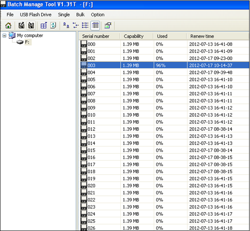Select serial number 017

pyautogui.click(x=91, y=164)
